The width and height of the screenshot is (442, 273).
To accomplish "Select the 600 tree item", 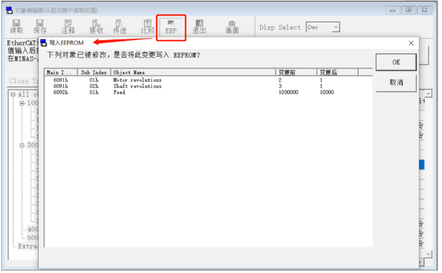I will point(32,238).
